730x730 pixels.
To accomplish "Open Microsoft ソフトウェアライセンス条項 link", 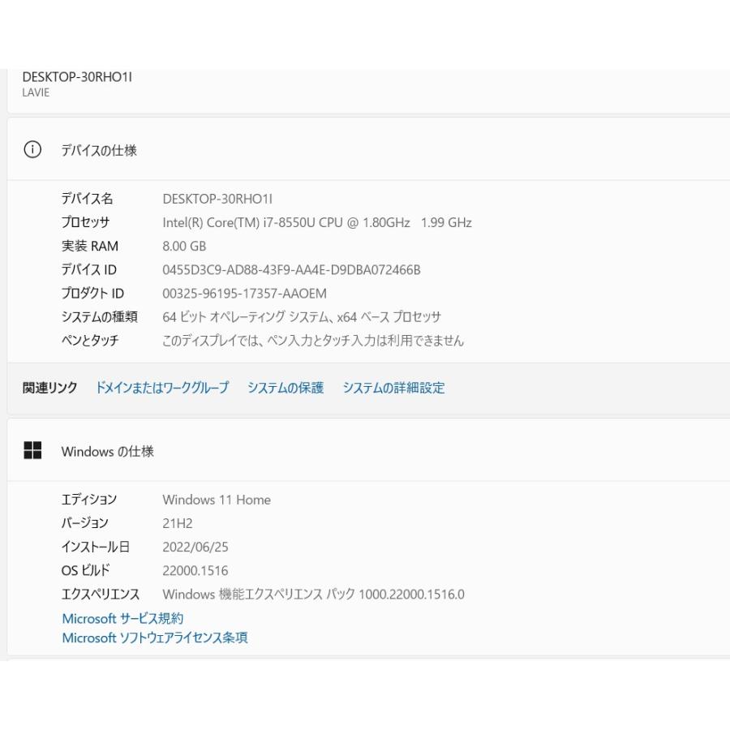I will (x=155, y=638).
